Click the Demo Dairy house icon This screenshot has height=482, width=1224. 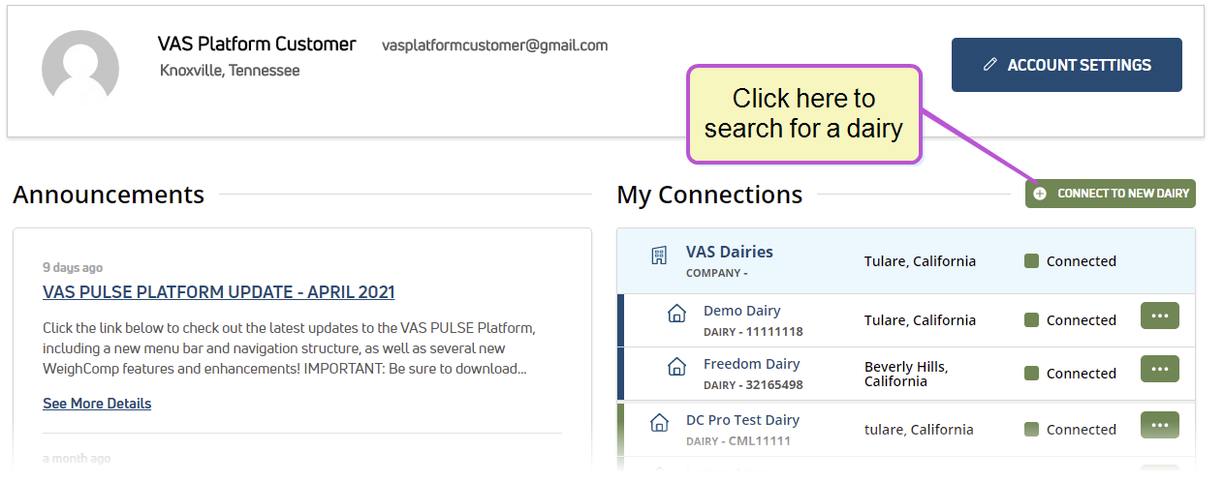(677, 314)
